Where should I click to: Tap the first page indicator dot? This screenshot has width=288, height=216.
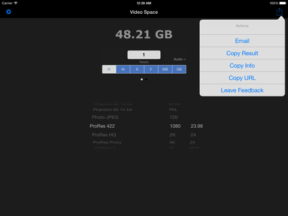[x=142, y=79]
